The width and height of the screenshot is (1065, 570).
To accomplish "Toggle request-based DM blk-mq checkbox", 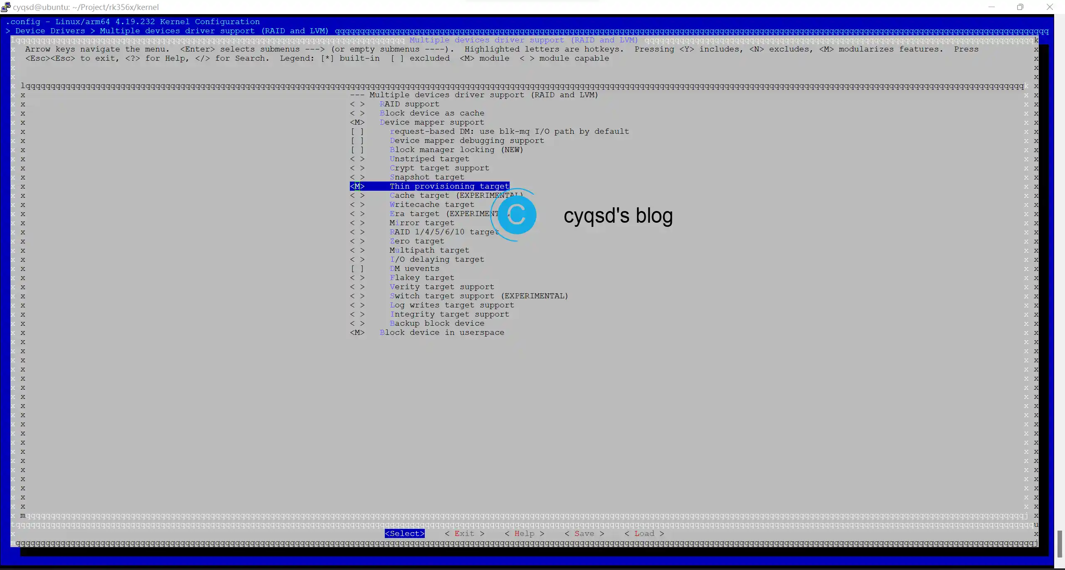I will tap(357, 131).
